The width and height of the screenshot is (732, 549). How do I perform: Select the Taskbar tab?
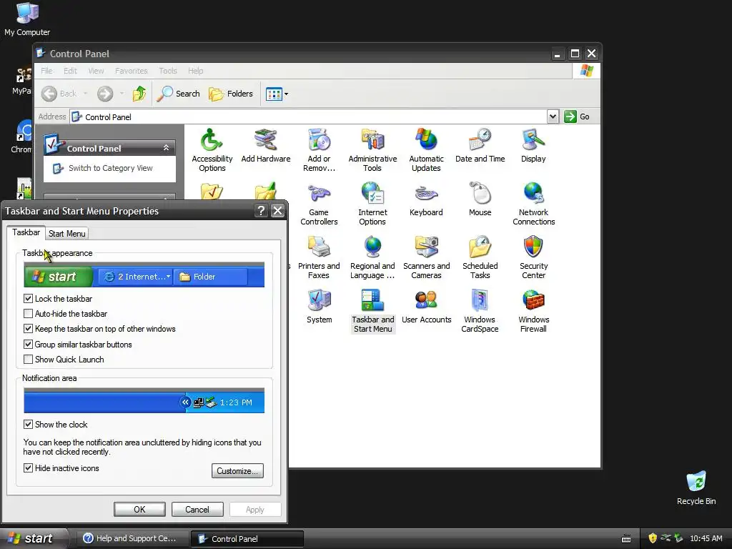(26, 232)
